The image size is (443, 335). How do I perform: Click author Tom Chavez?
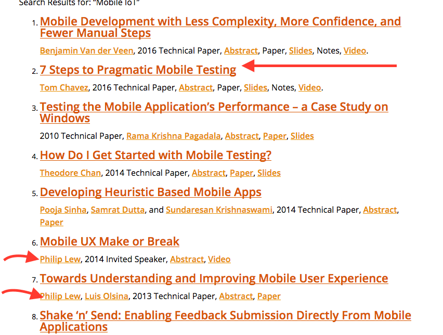coord(63,87)
